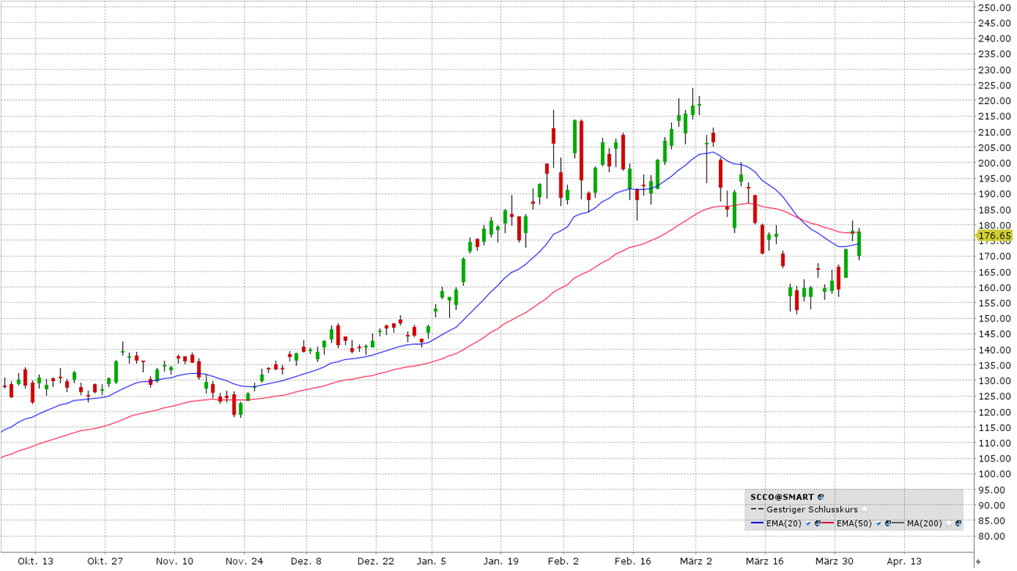The width and height of the screenshot is (1017, 571).
Task: Uncheck the EMA(20) checkbox
Action: pyautogui.click(x=808, y=523)
